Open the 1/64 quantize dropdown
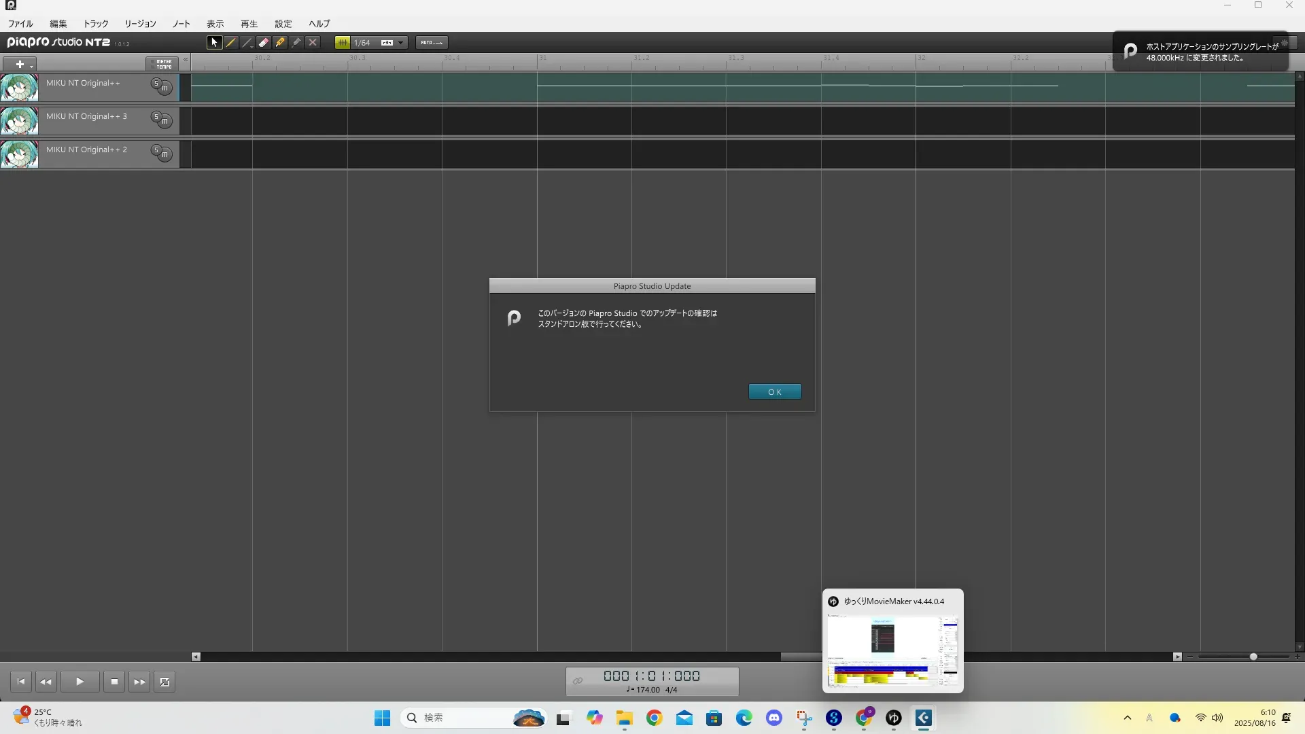 [400, 43]
